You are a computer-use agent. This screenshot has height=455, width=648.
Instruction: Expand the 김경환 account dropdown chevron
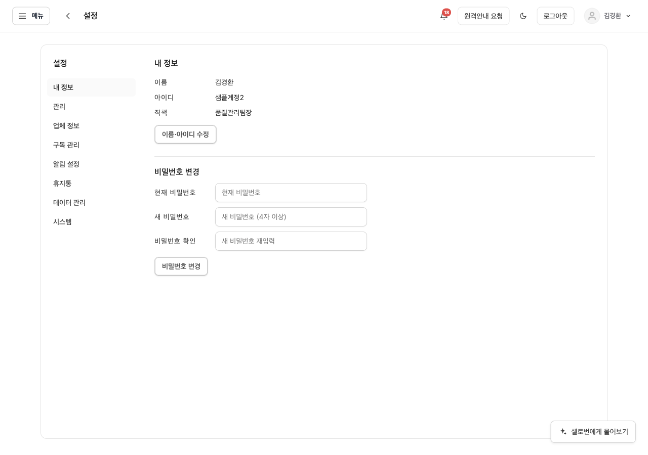pyautogui.click(x=628, y=16)
